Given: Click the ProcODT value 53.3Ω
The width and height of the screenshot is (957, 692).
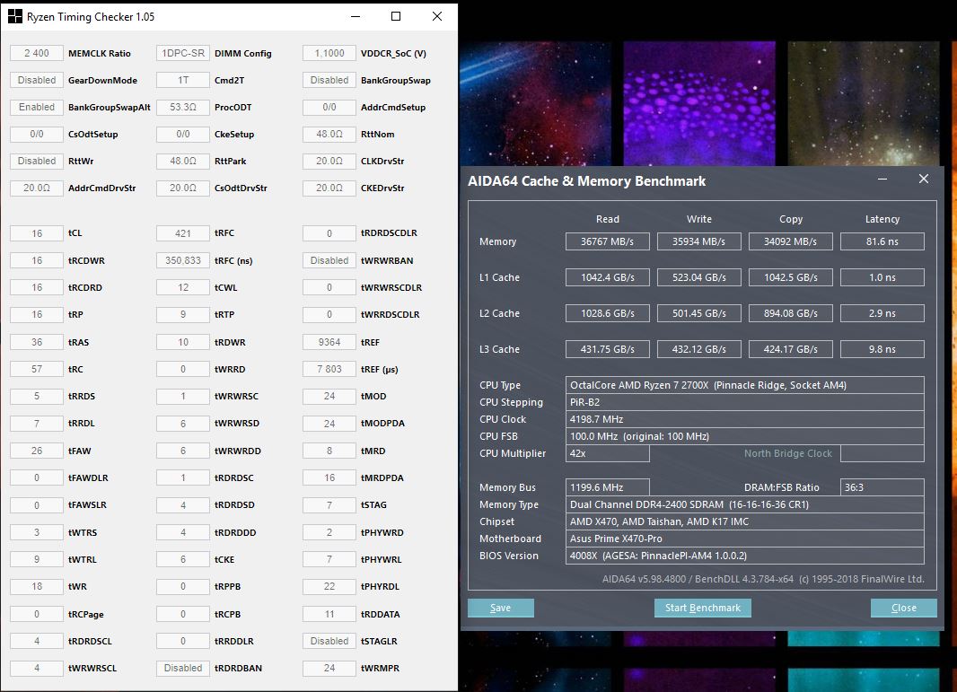Looking at the screenshot, I should pos(183,107).
